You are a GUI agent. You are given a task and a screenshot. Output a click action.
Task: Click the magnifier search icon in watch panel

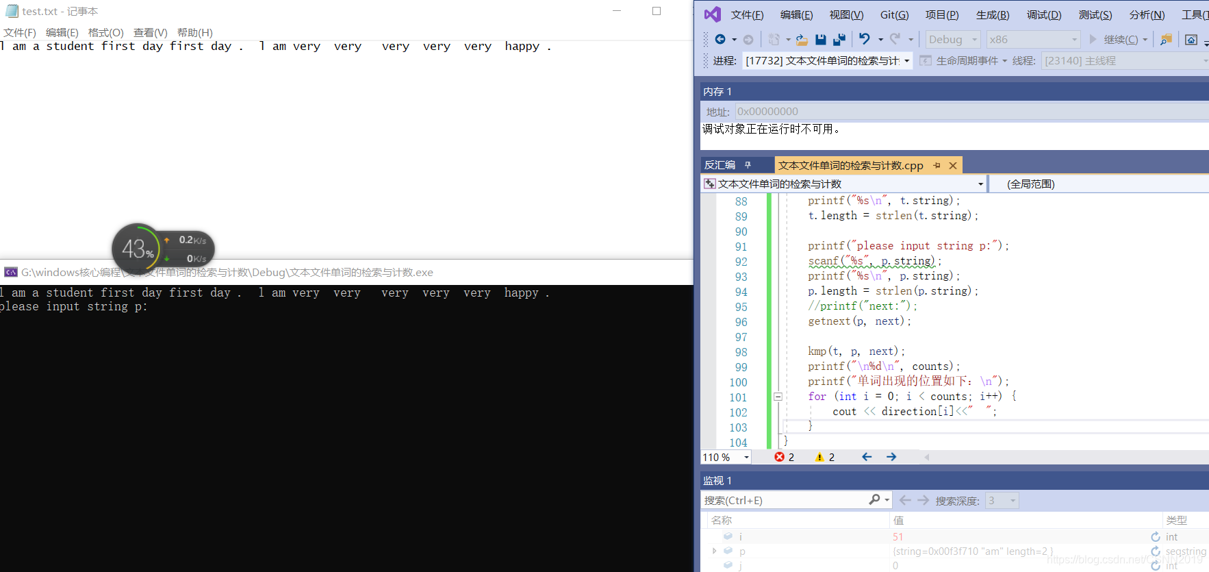[874, 500]
